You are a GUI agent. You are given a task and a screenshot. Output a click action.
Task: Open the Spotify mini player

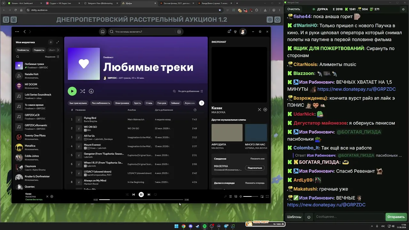pos(262,196)
